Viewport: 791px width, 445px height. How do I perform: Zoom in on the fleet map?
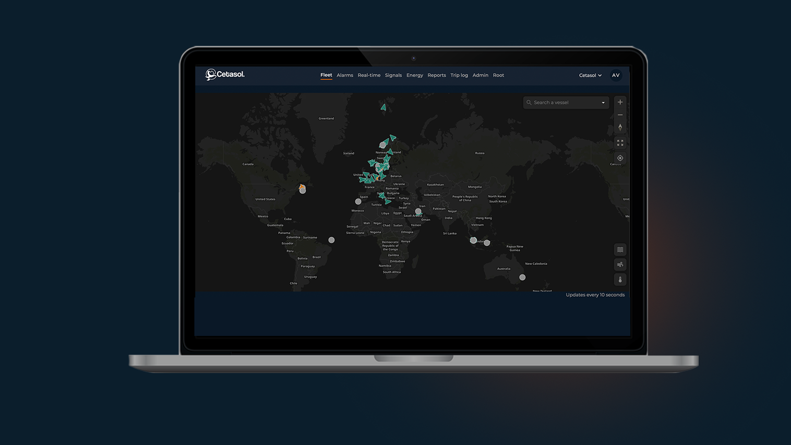click(x=620, y=102)
